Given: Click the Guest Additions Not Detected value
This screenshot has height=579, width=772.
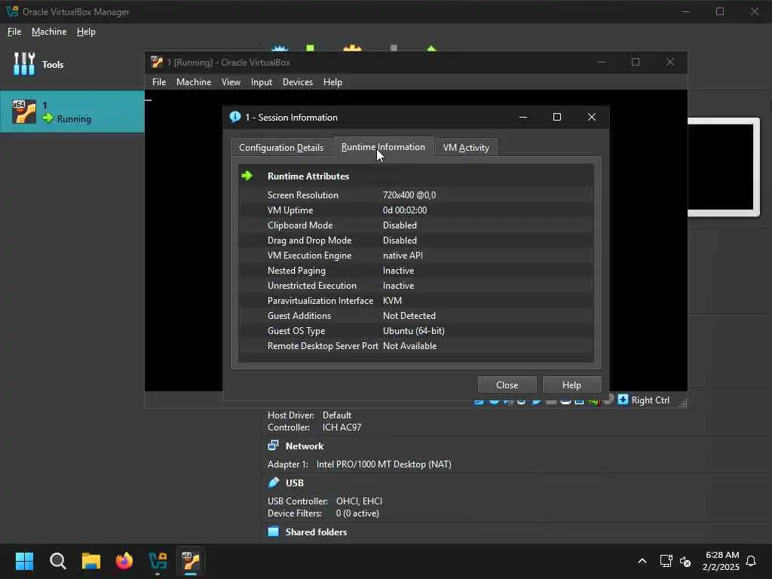Looking at the screenshot, I should 409,316.
